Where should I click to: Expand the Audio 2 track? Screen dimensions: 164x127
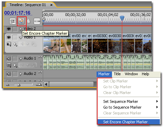21,74
